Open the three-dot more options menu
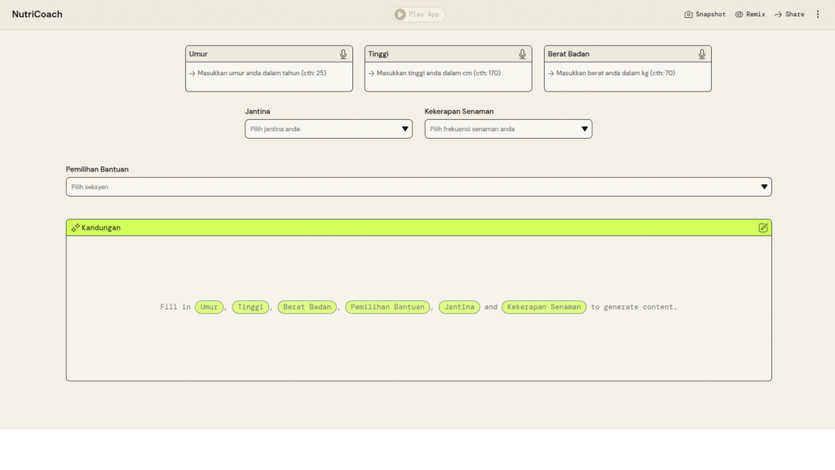The width and height of the screenshot is (835, 470). point(818,14)
